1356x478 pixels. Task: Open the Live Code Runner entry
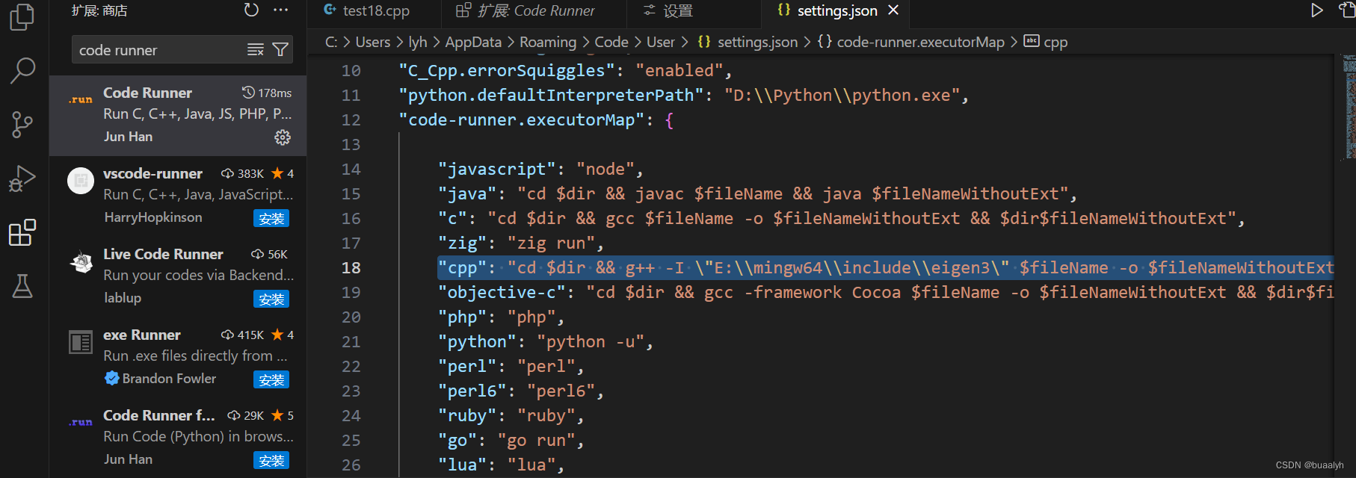click(x=178, y=277)
